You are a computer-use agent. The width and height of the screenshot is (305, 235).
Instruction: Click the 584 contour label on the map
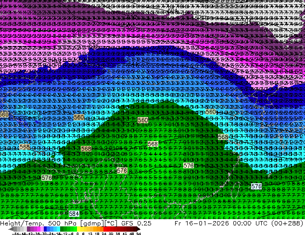[74, 214]
